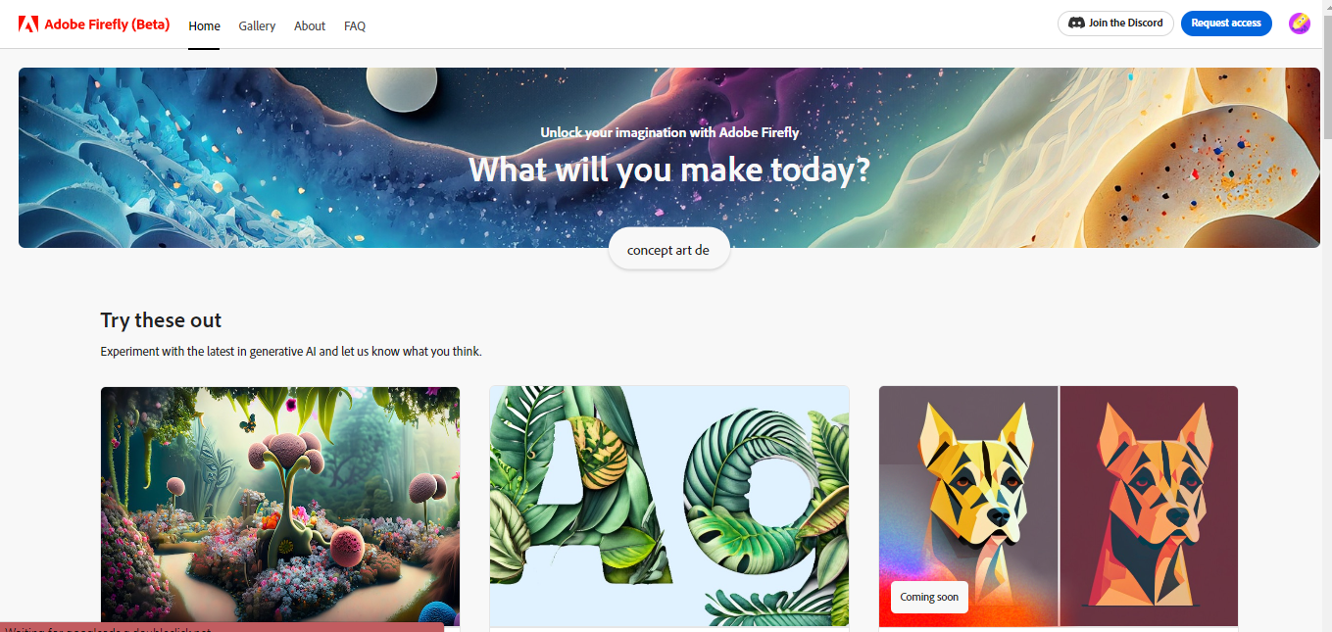Open the Gallery tab
1332x632 pixels.
(257, 26)
